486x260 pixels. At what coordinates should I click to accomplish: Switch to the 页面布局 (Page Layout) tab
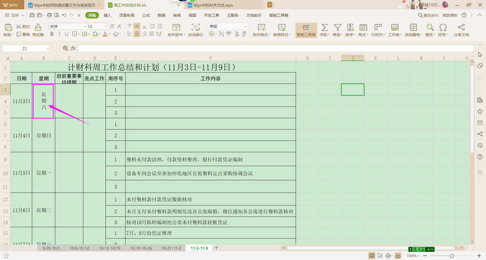127,15
